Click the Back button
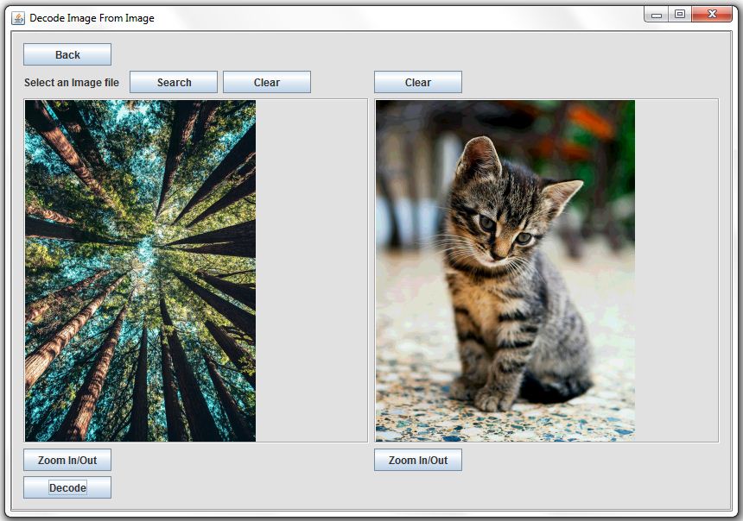Viewport: 743px width, 521px height. pyautogui.click(x=67, y=54)
